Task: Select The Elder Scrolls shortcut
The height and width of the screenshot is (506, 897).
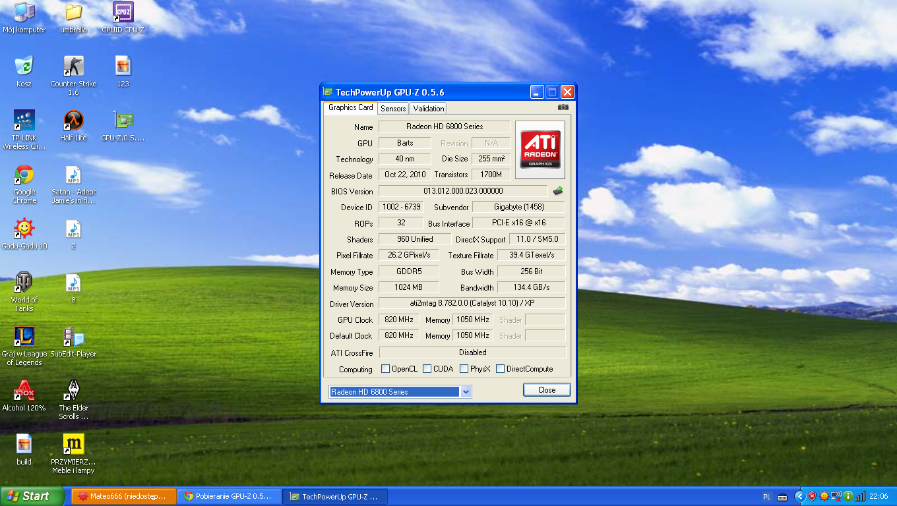Action: [x=73, y=401]
